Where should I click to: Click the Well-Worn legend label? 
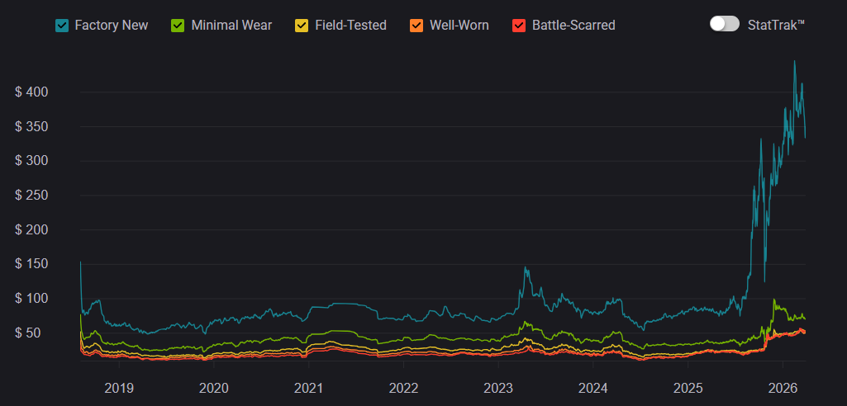pyautogui.click(x=459, y=25)
